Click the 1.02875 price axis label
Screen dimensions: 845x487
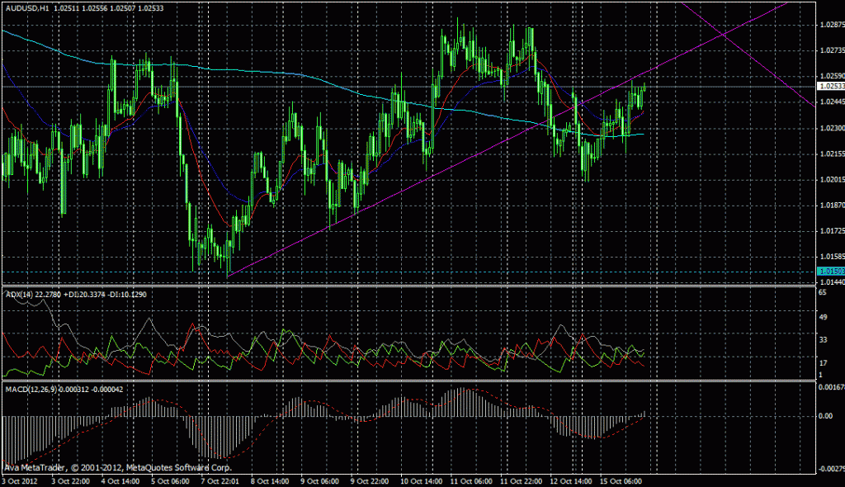829,25
